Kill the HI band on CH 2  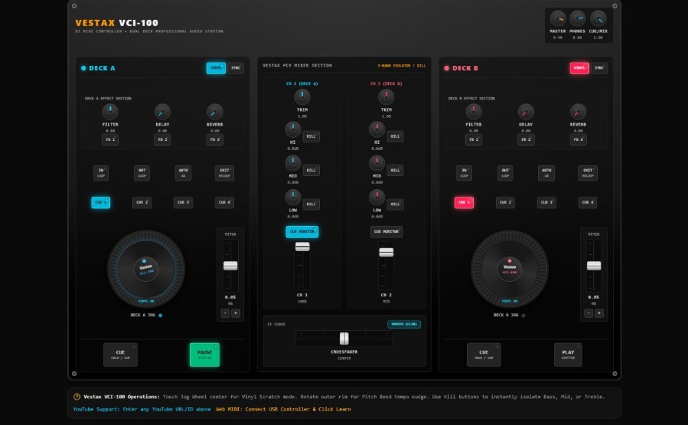pos(395,136)
